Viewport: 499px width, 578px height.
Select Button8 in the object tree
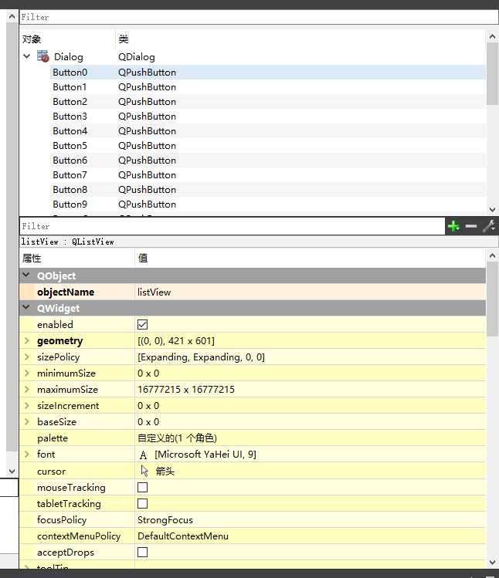coord(70,190)
